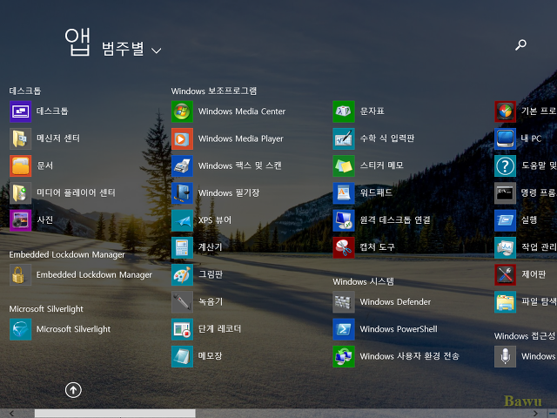
Task: Click the scrollbar right arrow
Action: 536,413
